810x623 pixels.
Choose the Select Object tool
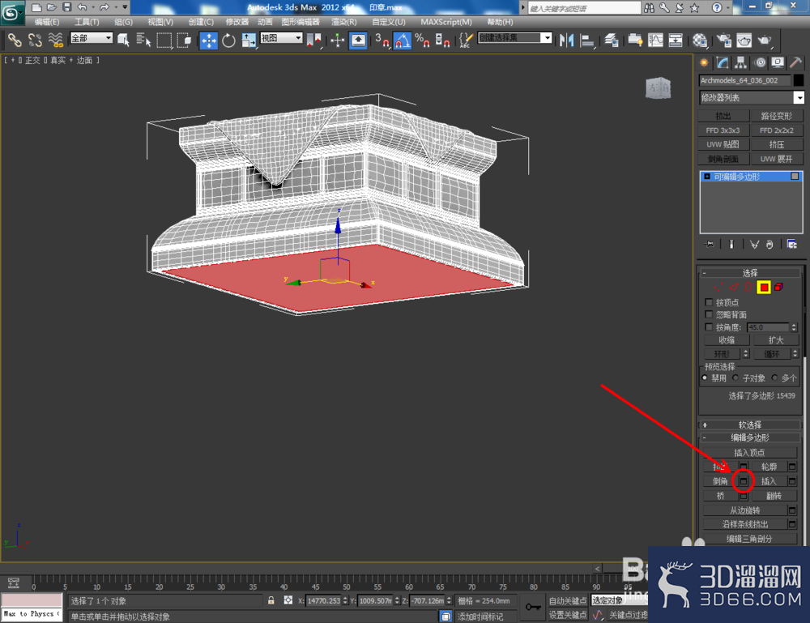[123, 41]
